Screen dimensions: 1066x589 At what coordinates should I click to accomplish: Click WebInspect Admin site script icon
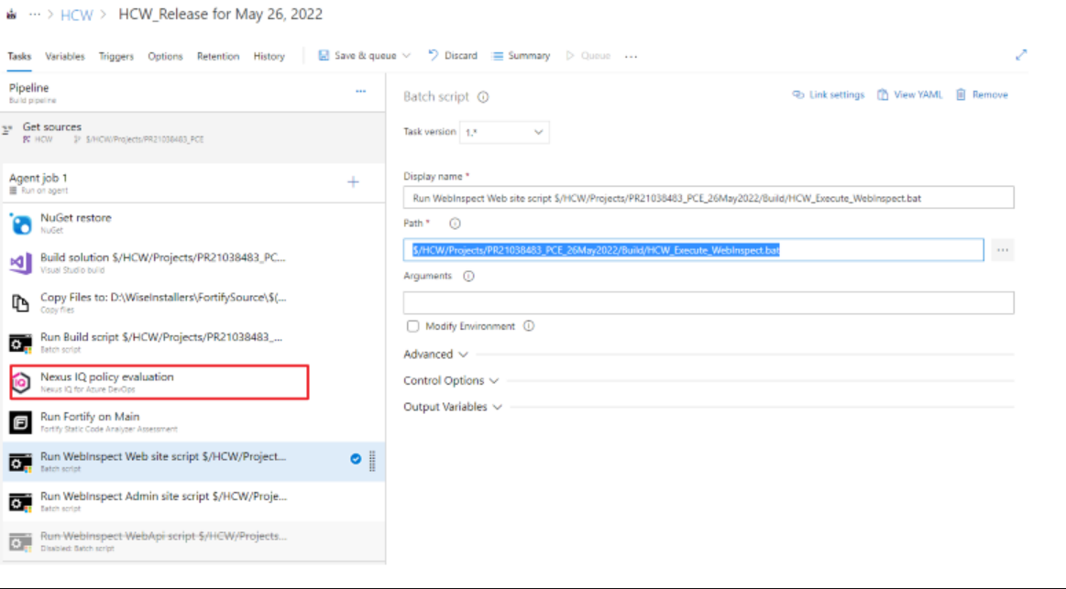20,502
